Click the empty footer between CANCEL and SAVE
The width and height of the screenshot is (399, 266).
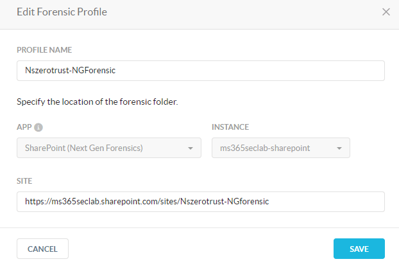pyautogui.click(x=201, y=249)
